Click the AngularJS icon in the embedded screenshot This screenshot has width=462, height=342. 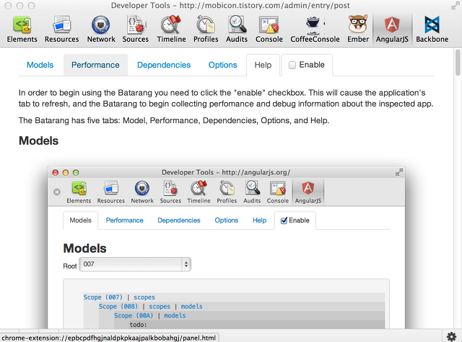coord(308,192)
